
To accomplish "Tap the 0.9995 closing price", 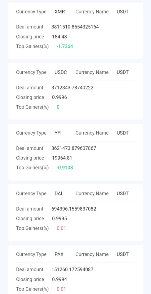I will point(59,218).
